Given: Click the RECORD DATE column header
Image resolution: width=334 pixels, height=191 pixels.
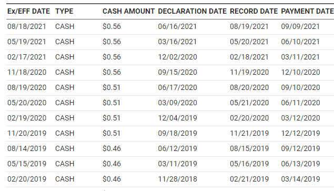Looking at the screenshot, I should (254, 11).
